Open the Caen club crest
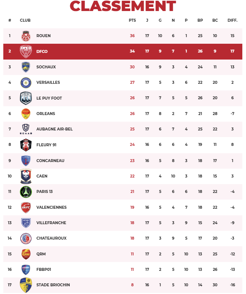 [26, 176]
